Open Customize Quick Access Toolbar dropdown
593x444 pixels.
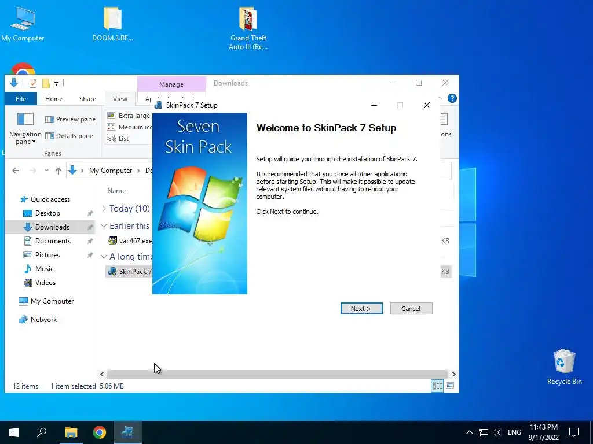tap(56, 83)
